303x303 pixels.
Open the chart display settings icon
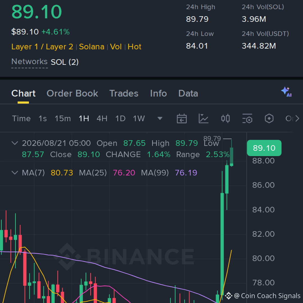pos(247,118)
